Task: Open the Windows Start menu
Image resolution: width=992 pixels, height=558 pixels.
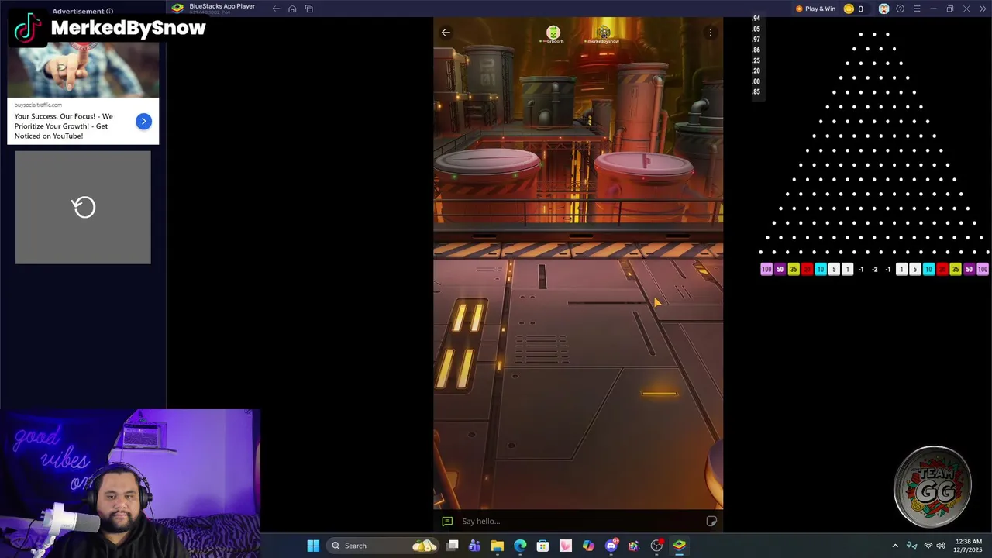Action: click(313, 546)
